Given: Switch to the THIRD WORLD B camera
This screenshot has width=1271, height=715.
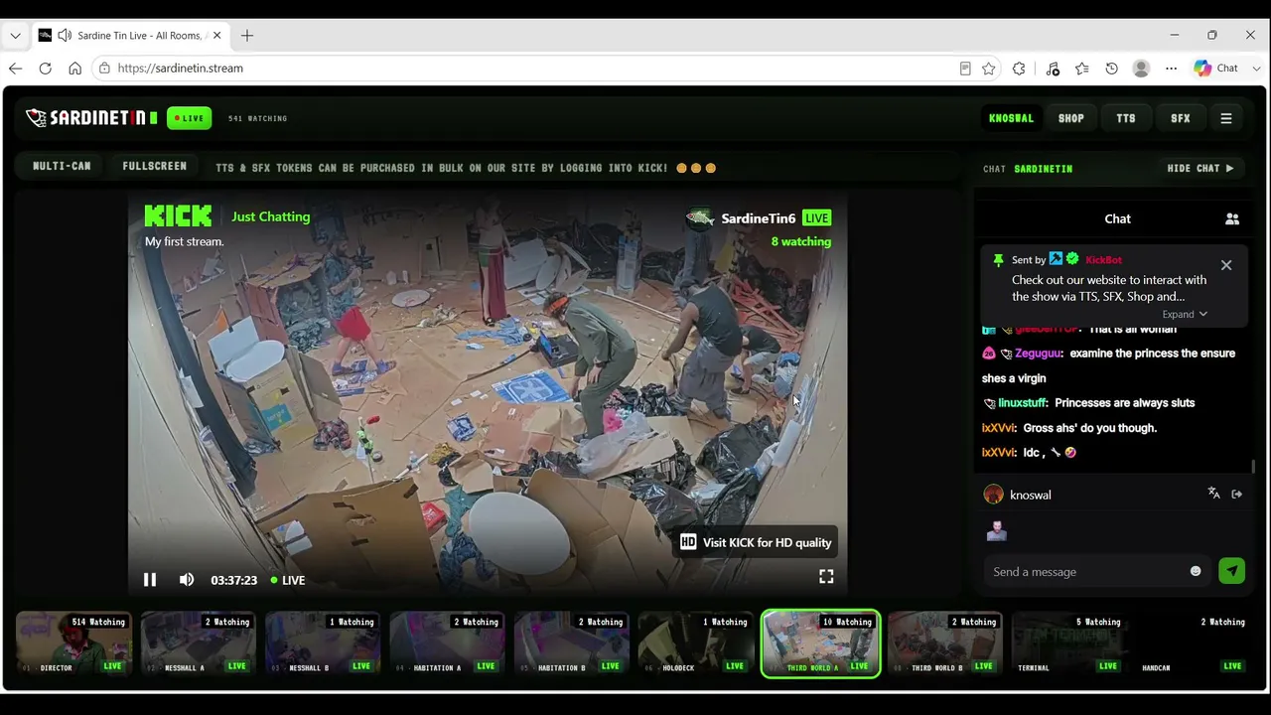Looking at the screenshot, I should [945, 643].
